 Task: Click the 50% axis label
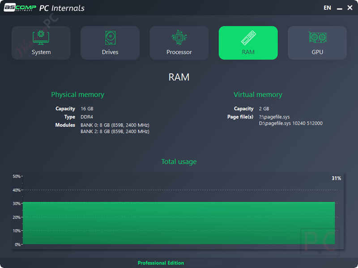(17, 176)
